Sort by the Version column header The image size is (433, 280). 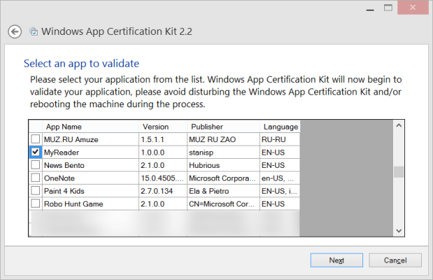(x=163, y=127)
